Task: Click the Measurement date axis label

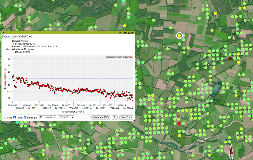Action: pos(73,112)
